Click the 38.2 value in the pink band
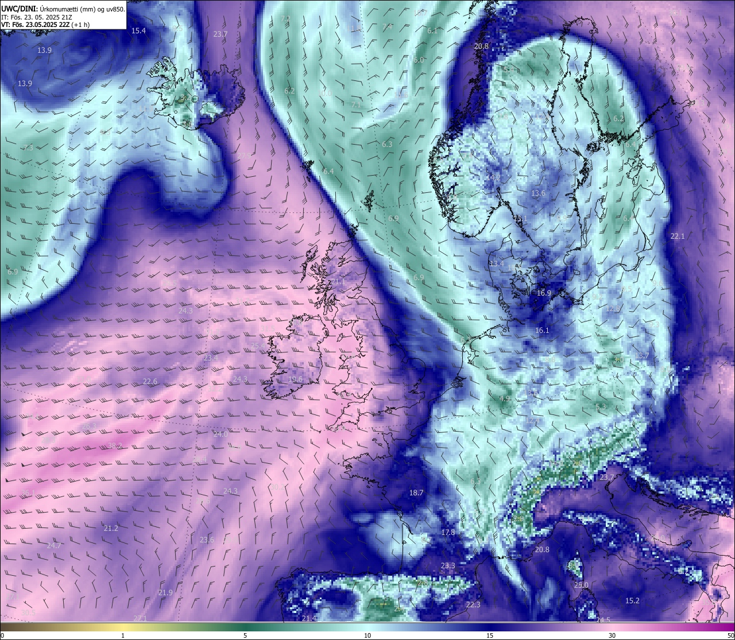 (x=115, y=446)
